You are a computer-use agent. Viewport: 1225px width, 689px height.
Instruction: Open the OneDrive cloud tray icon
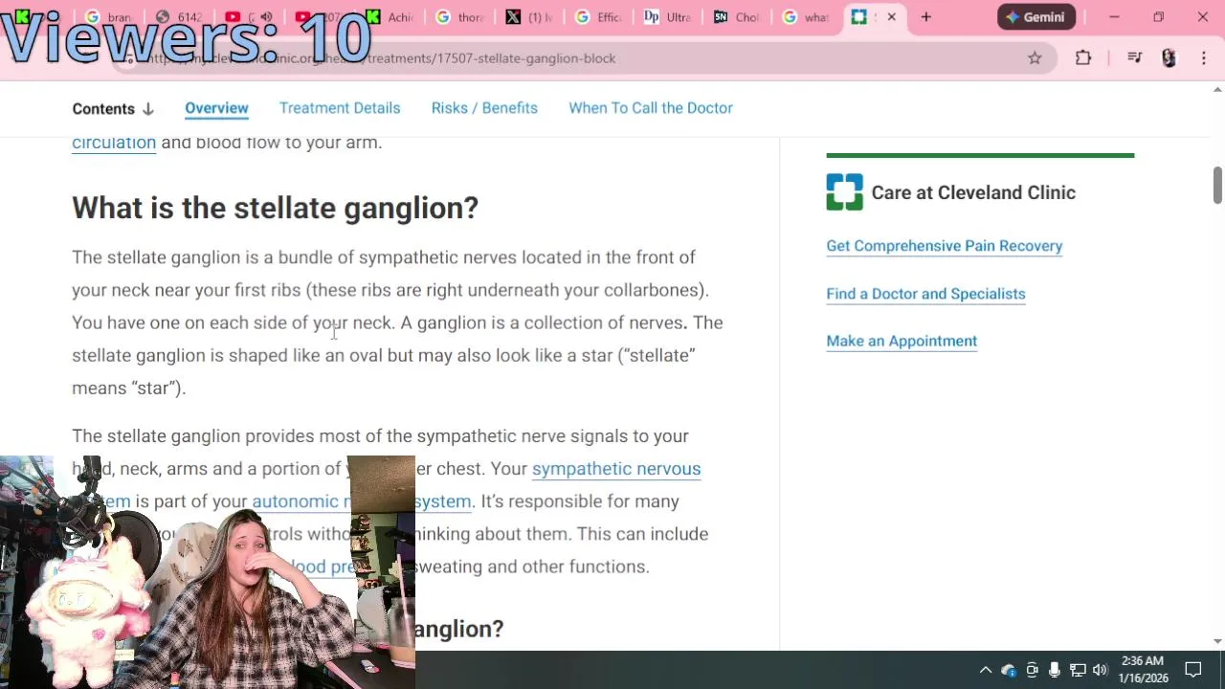point(1008,670)
